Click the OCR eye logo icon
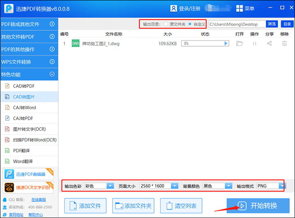Image resolution: width=295 pixels, height=218 pixels. coord(9,187)
